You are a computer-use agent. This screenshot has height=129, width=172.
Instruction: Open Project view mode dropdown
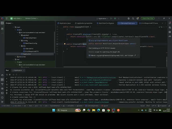pyautogui.click(x=9, y=23)
